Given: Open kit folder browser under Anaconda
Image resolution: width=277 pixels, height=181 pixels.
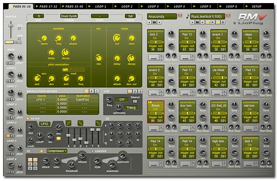Looking at the screenshot, I should point(154,22).
